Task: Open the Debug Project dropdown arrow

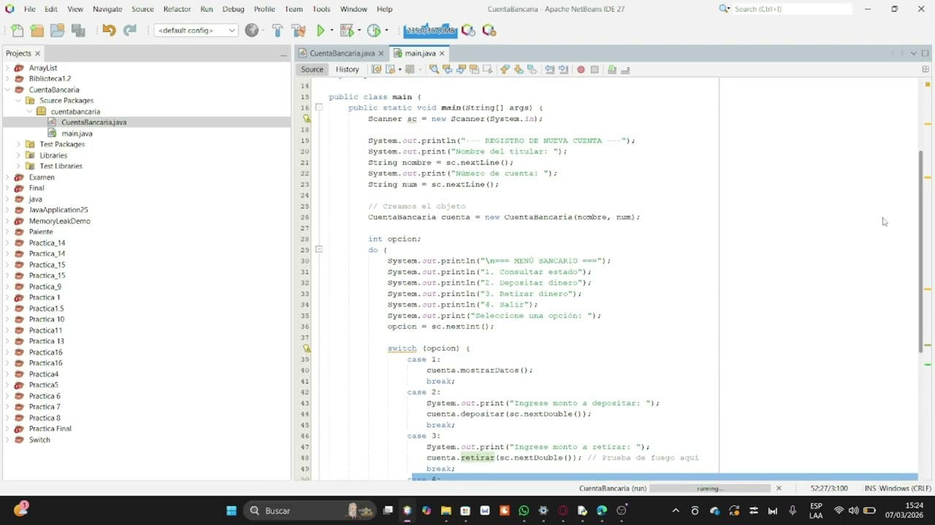Action: tap(359, 31)
